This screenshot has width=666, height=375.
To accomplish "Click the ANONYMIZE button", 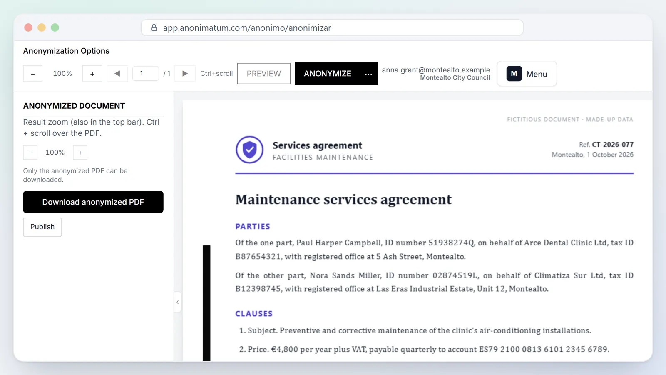I will (328, 74).
